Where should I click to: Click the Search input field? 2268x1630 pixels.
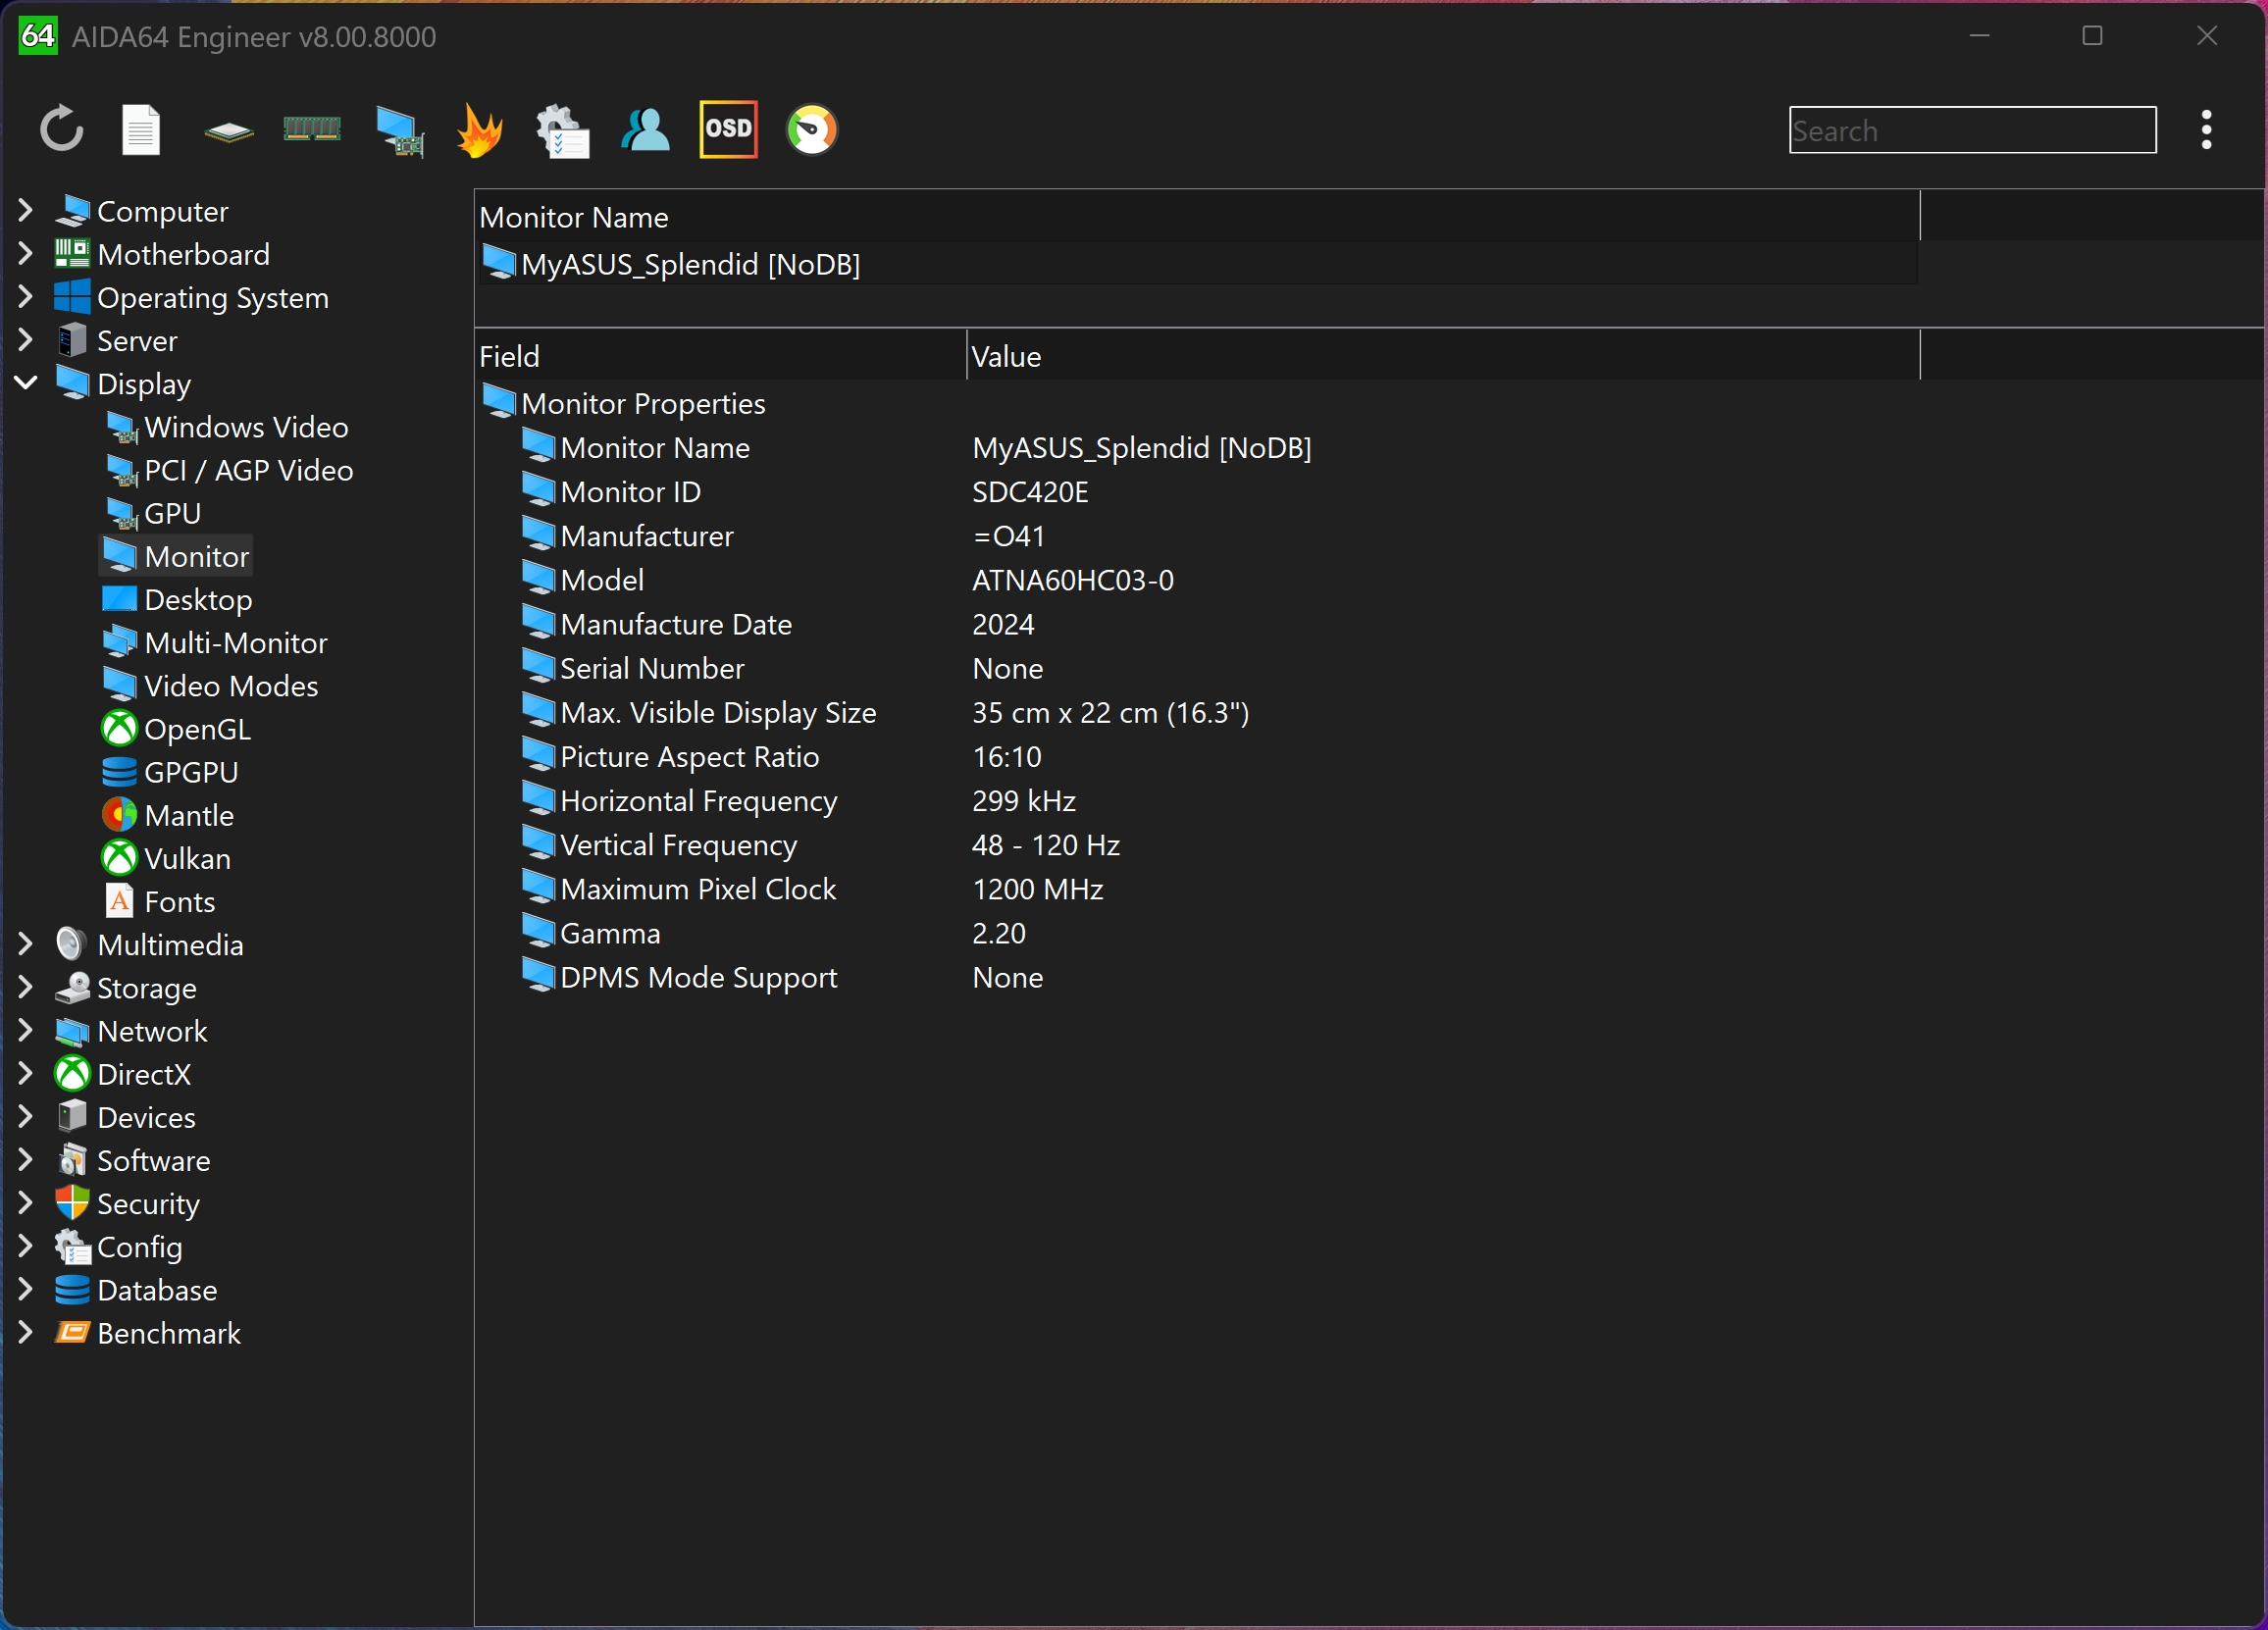click(1971, 131)
